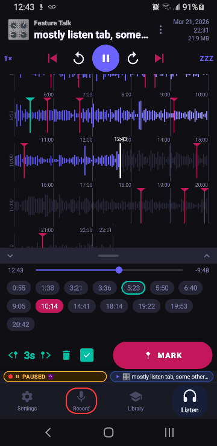Tap the 21.9 MB file size text

pyautogui.click(x=198, y=38)
